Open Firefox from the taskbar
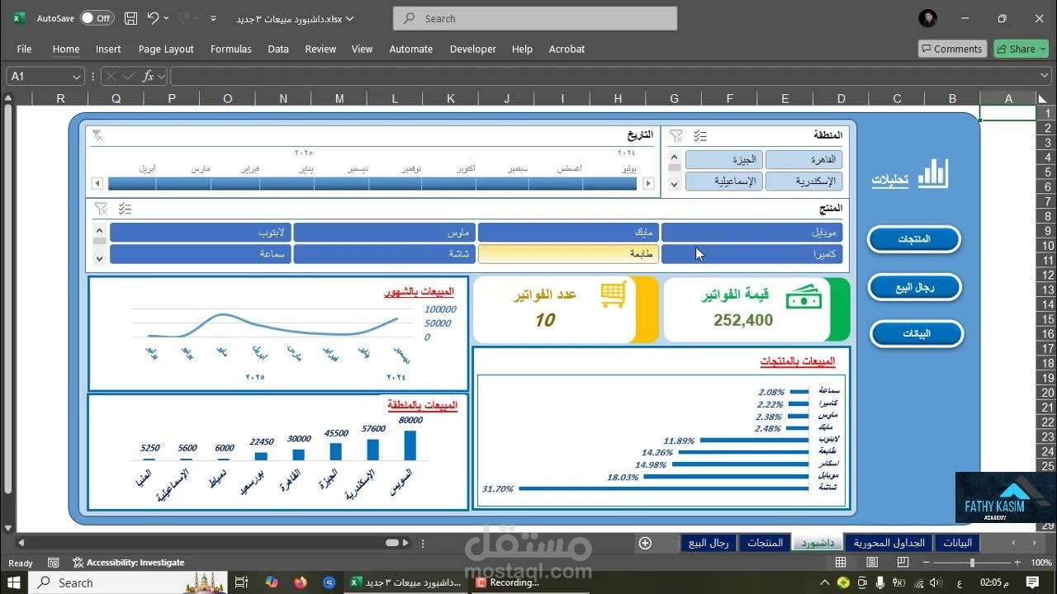Screen dimensions: 1057x594 click(x=299, y=582)
